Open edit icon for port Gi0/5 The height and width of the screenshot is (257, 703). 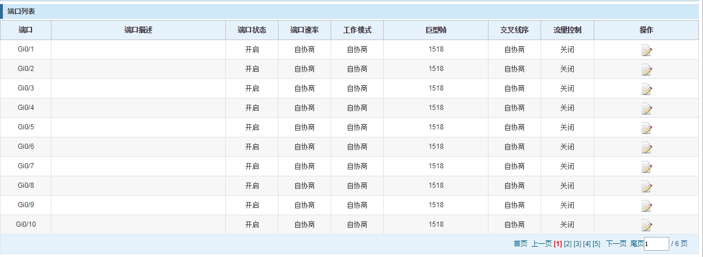click(646, 128)
